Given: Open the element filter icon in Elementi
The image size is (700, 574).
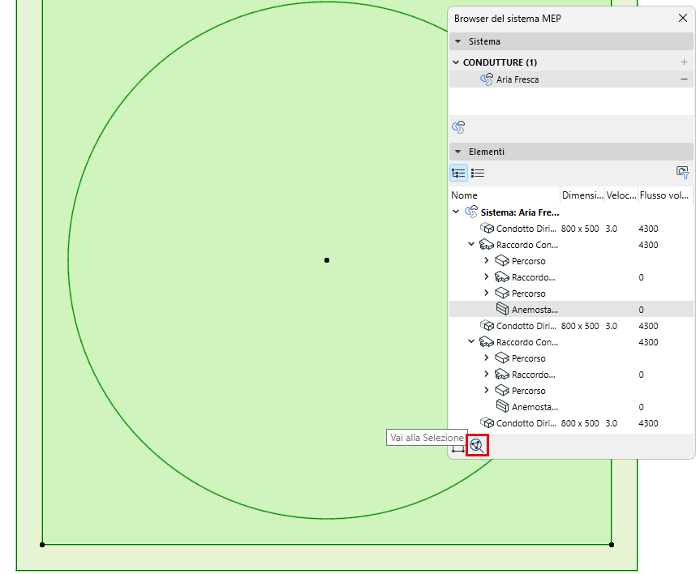Looking at the screenshot, I should (682, 173).
